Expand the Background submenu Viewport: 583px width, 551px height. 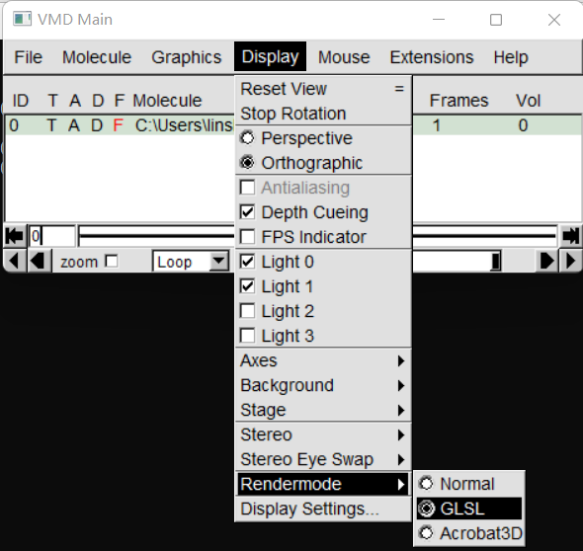[x=323, y=385]
